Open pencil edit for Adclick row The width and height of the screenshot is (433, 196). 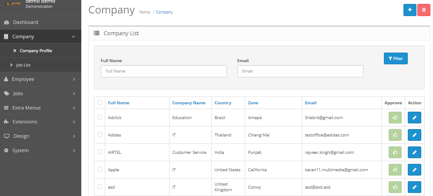tap(414, 118)
